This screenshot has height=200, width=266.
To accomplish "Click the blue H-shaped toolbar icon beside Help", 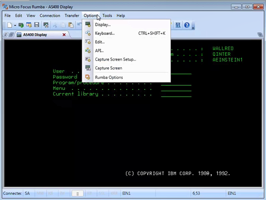I will 178,25.
